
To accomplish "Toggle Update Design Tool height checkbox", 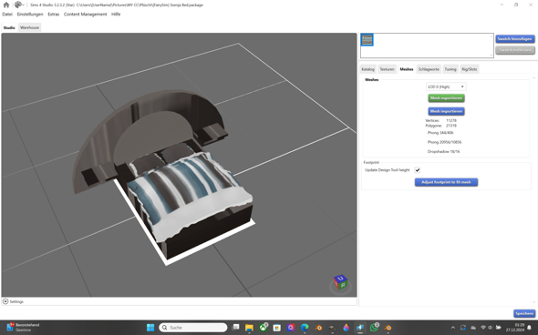I will pos(418,170).
